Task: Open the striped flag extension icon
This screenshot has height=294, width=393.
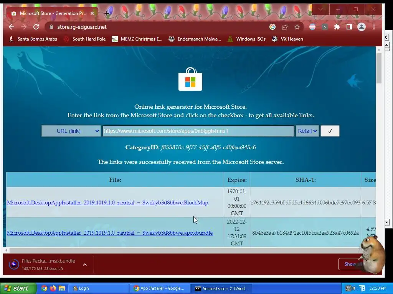Action: pyautogui.click(x=312, y=27)
